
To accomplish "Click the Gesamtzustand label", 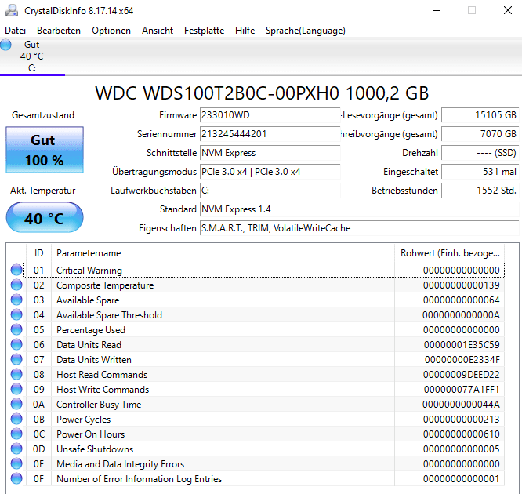I will pyautogui.click(x=43, y=115).
